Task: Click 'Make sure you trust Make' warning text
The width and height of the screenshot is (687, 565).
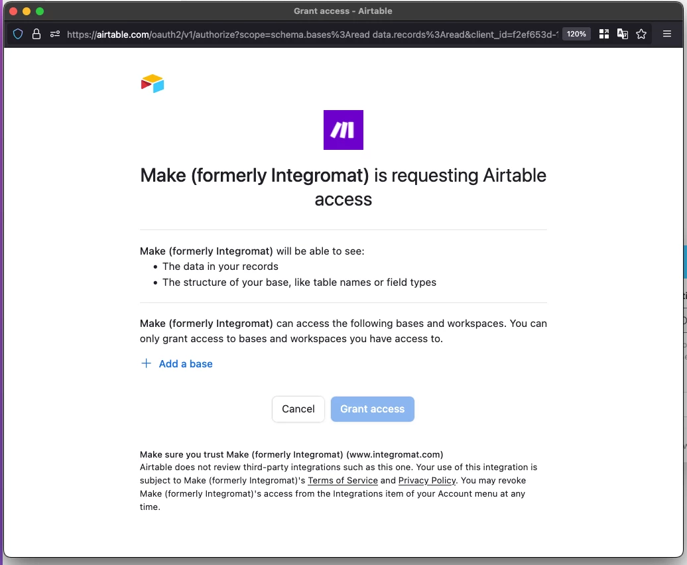Action: 291,454
